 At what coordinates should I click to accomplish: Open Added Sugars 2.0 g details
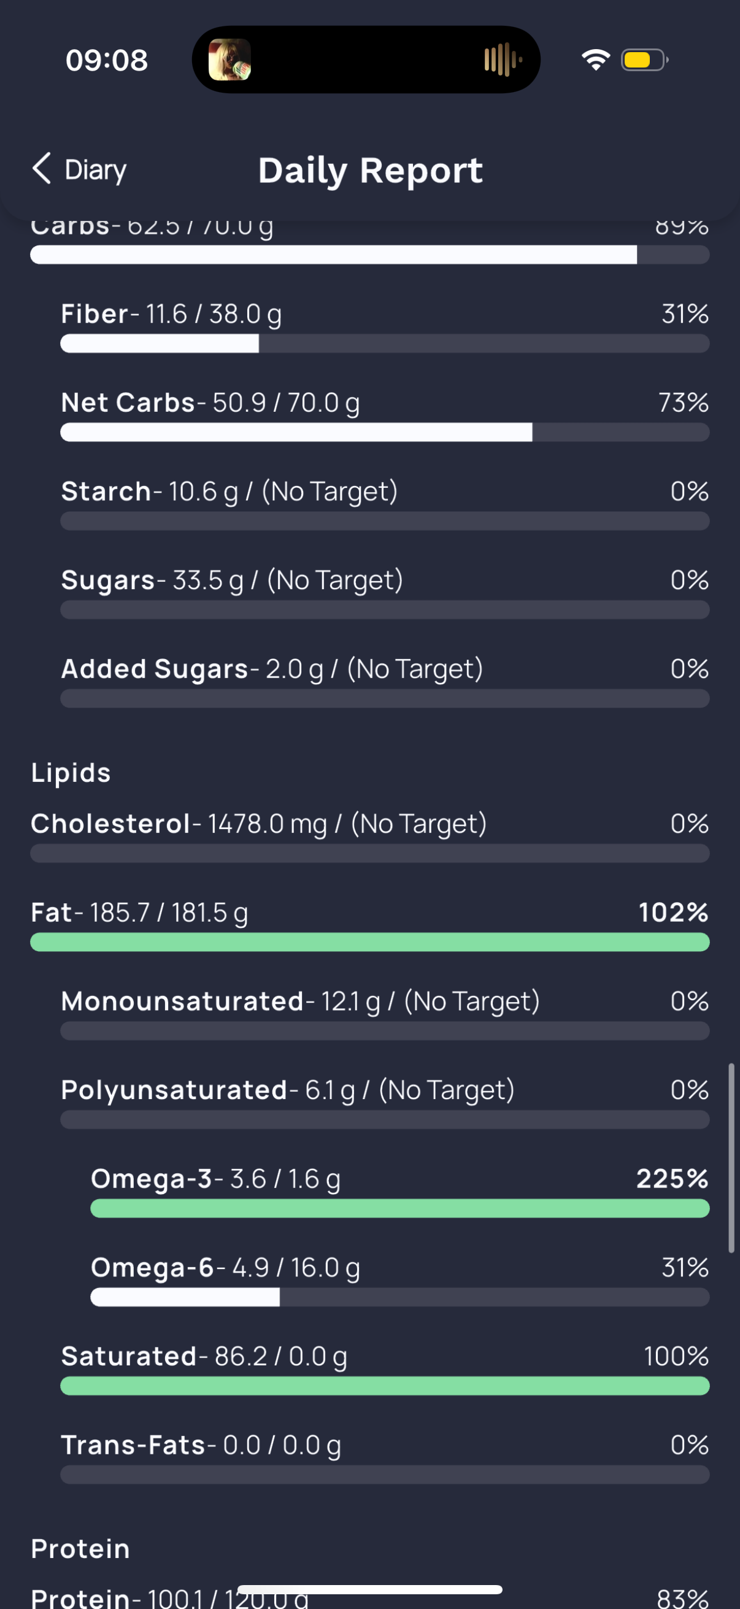(385, 681)
